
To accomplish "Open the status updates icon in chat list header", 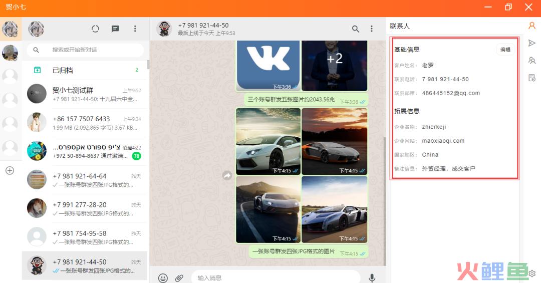I will [96, 29].
